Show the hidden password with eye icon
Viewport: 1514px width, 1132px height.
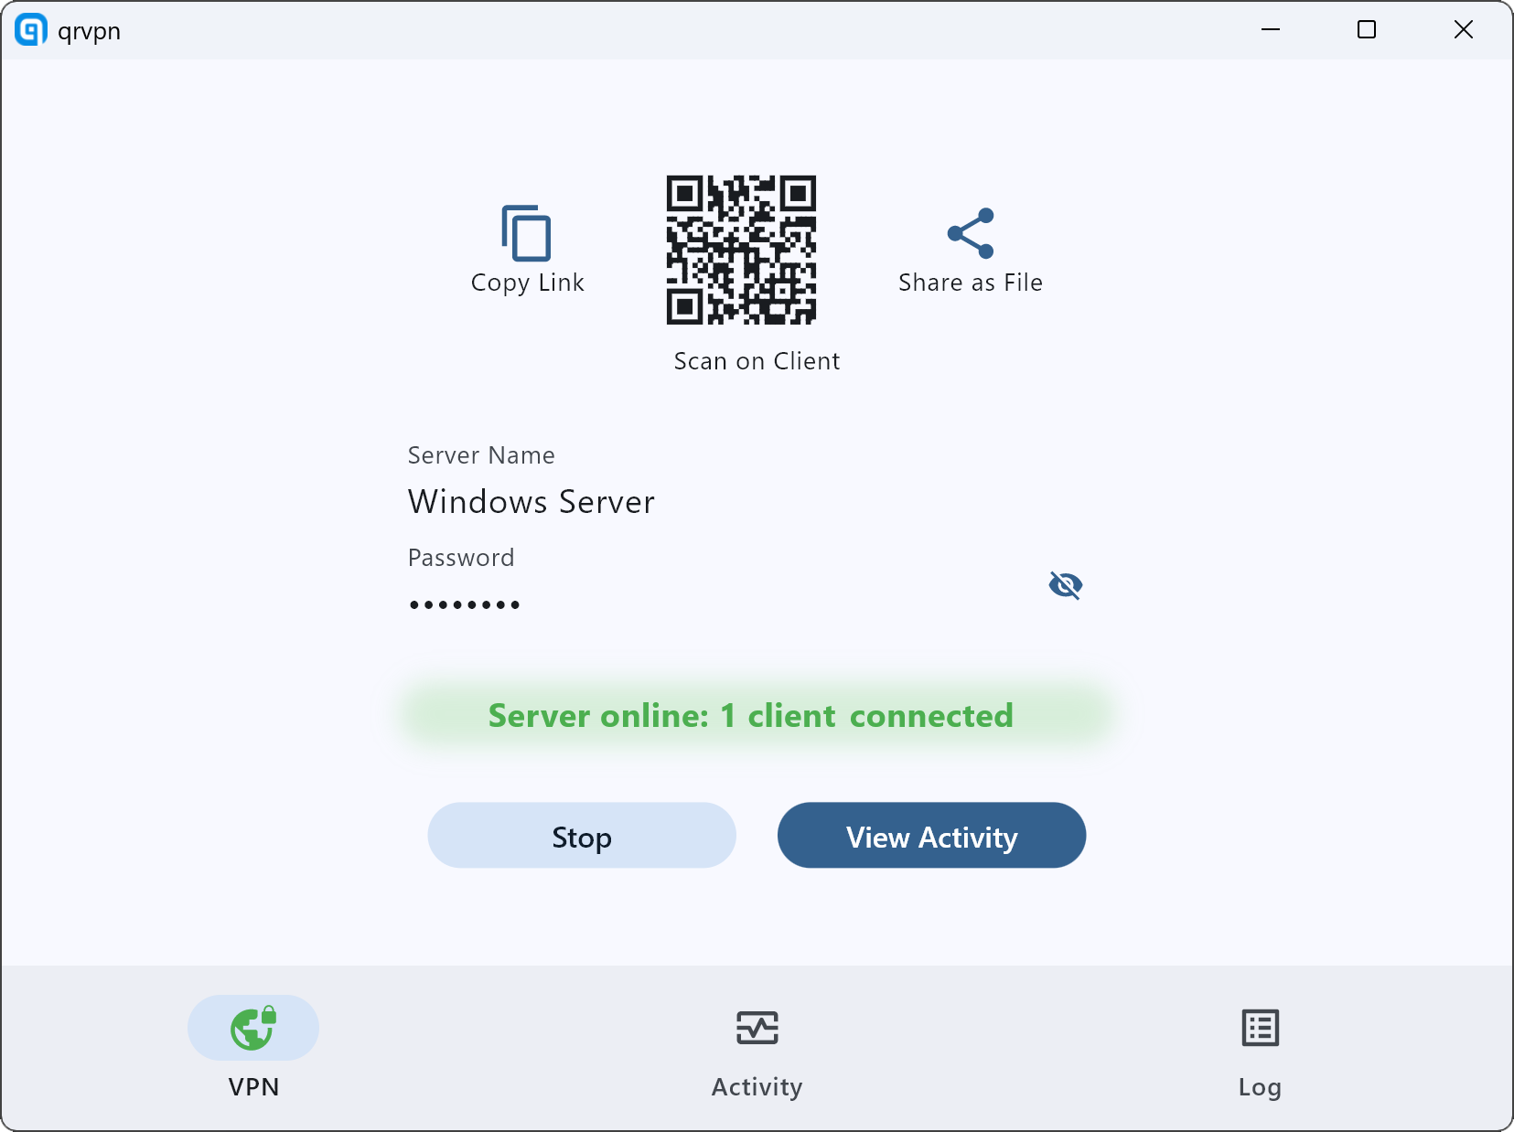point(1065,585)
